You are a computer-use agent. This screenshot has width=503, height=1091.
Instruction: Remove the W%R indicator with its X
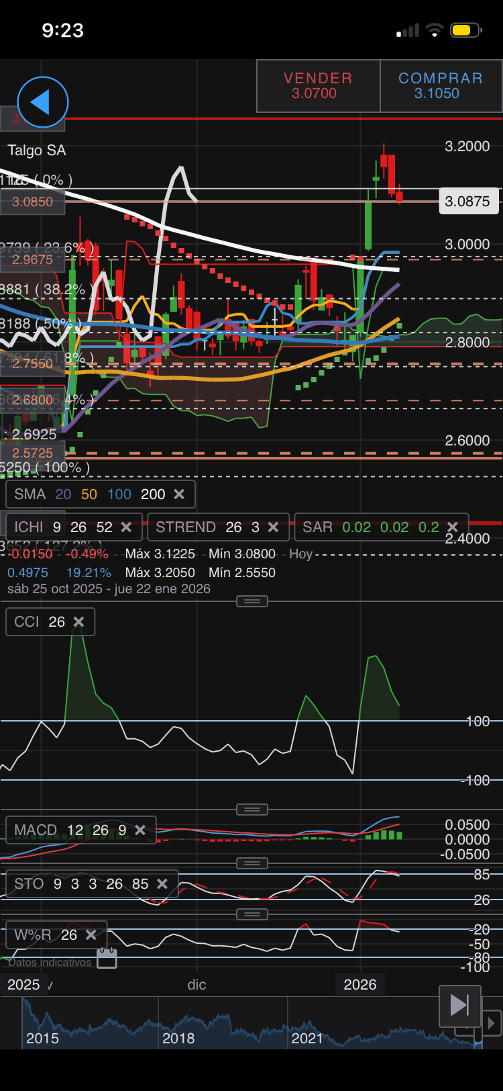91,935
